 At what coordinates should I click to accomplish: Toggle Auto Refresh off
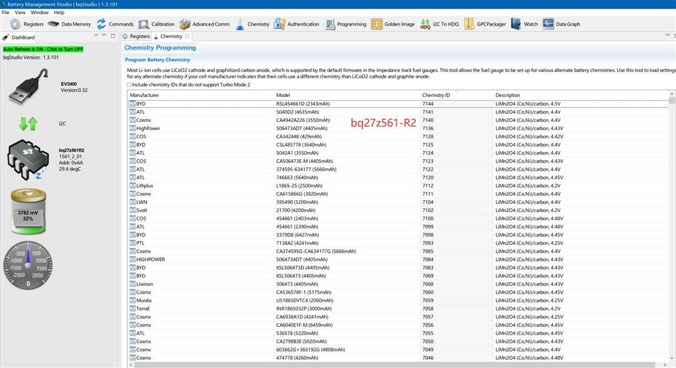point(43,49)
